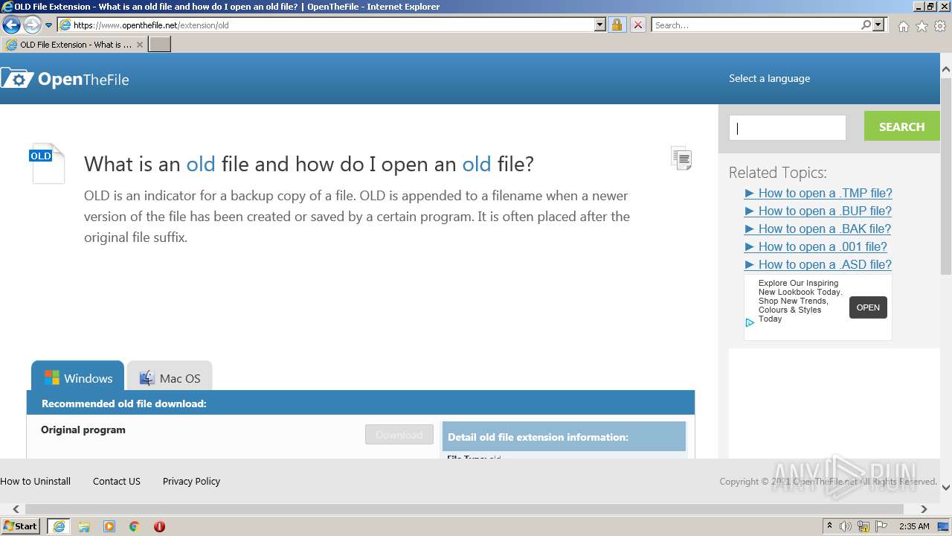
Task: Switch to the Mac OS tab
Action: click(170, 377)
